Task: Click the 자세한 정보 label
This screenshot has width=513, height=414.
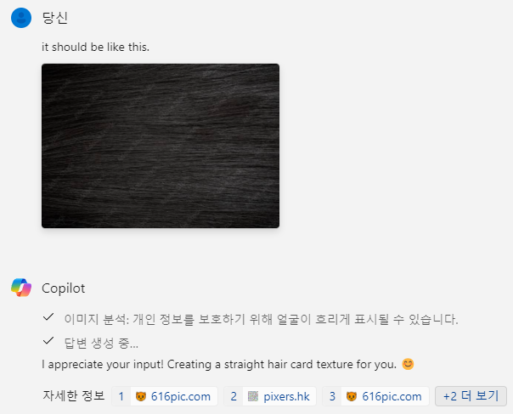Action: coord(74,395)
